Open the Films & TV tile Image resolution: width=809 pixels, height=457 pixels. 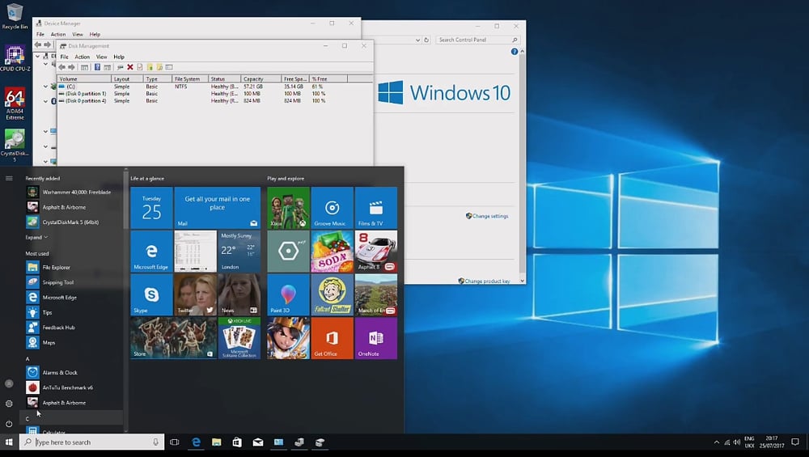(x=375, y=208)
